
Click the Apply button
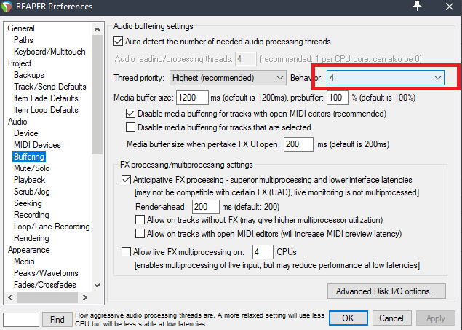point(436,318)
